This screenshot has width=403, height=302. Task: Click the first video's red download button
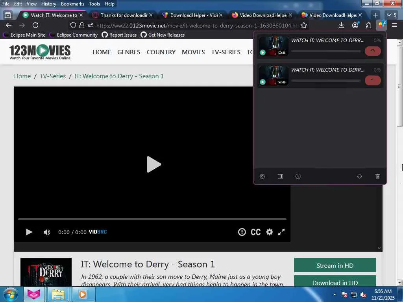tap(373, 51)
